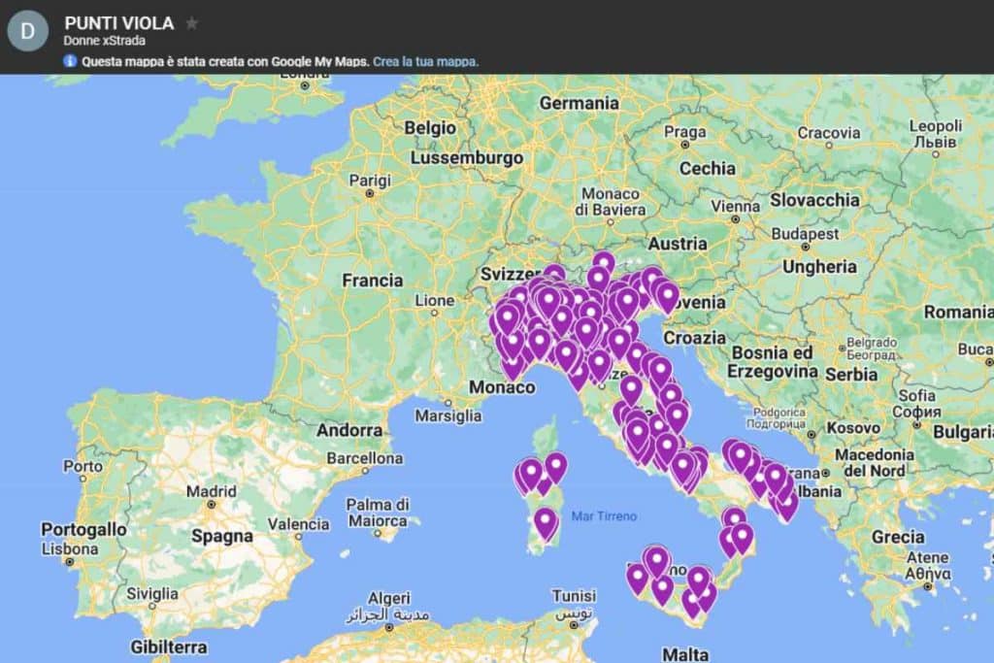Click the 'Germania' country label

pyautogui.click(x=579, y=103)
